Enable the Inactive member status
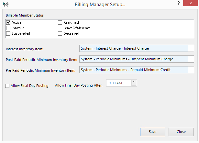Image resolution: width=199 pixels, height=143 pixels. click(8, 28)
